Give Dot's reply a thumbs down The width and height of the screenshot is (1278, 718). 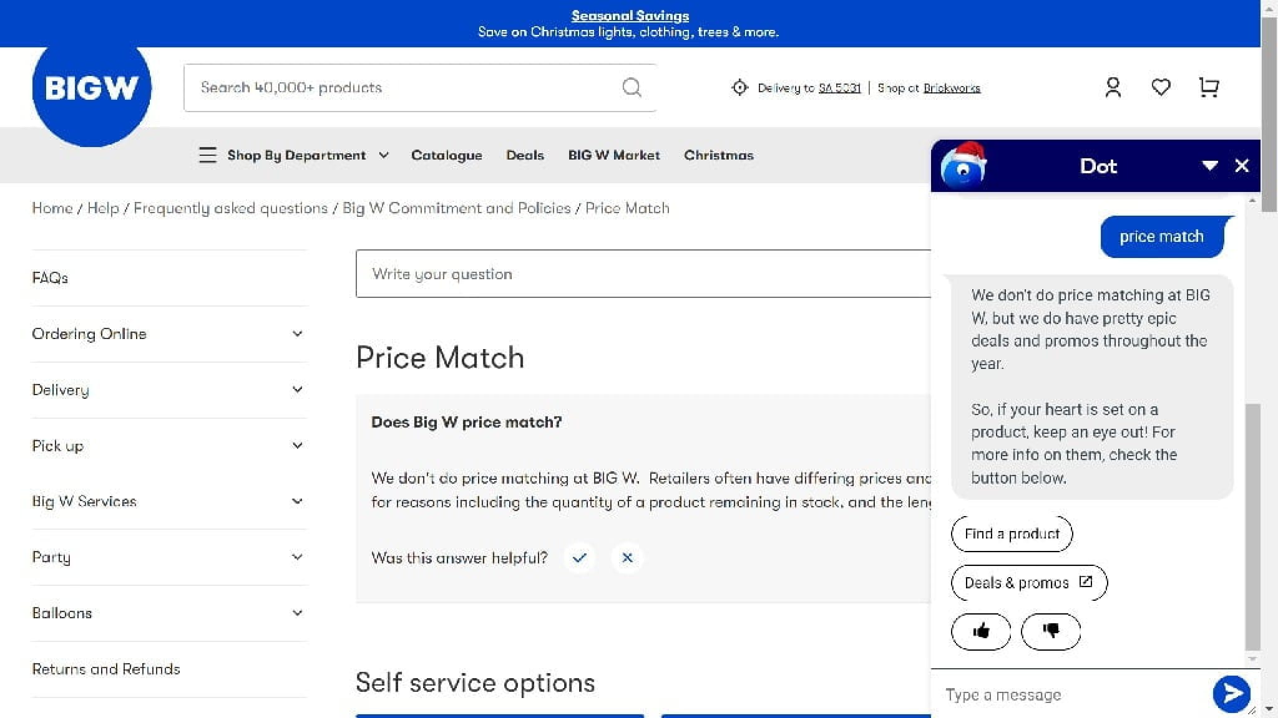[x=1051, y=631]
